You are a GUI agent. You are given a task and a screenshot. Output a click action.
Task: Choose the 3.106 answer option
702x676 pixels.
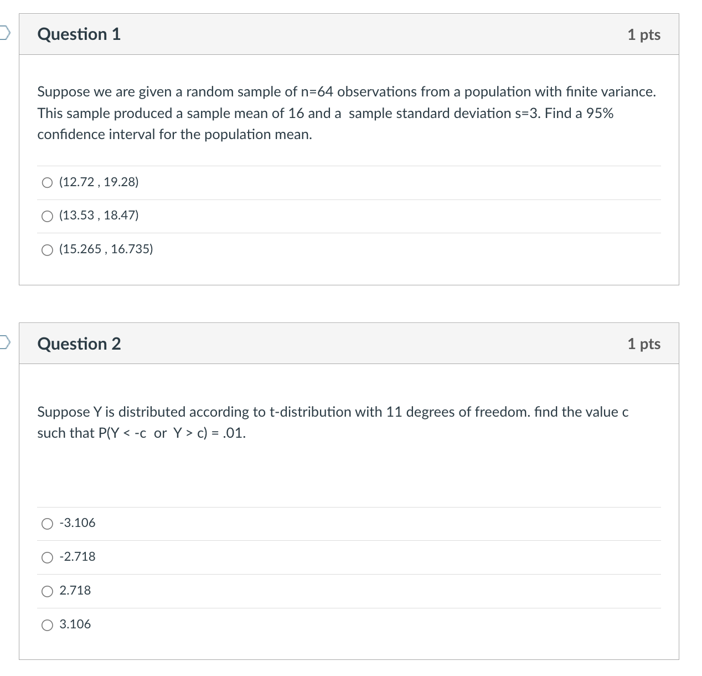[48, 624]
